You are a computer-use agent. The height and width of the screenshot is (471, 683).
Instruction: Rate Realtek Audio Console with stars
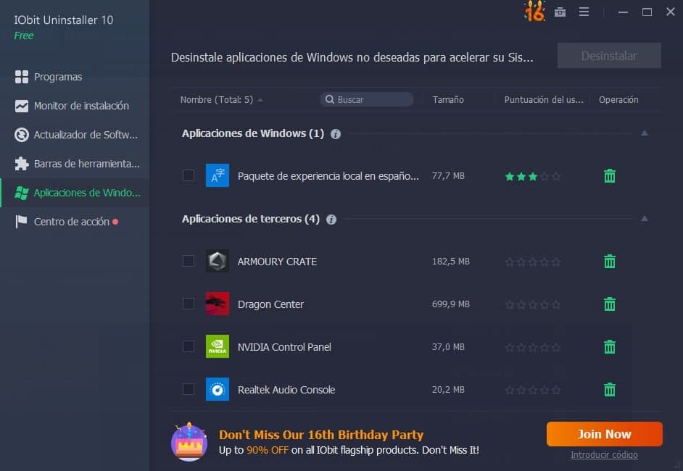(532, 390)
